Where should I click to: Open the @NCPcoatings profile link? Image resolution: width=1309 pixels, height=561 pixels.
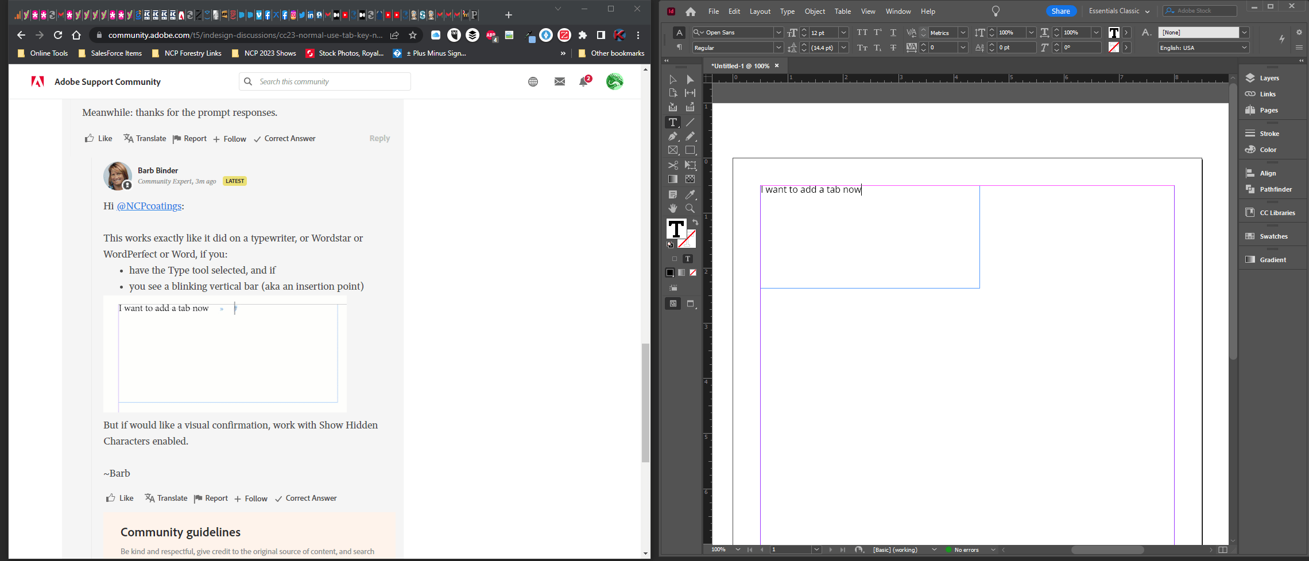[x=149, y=206]
